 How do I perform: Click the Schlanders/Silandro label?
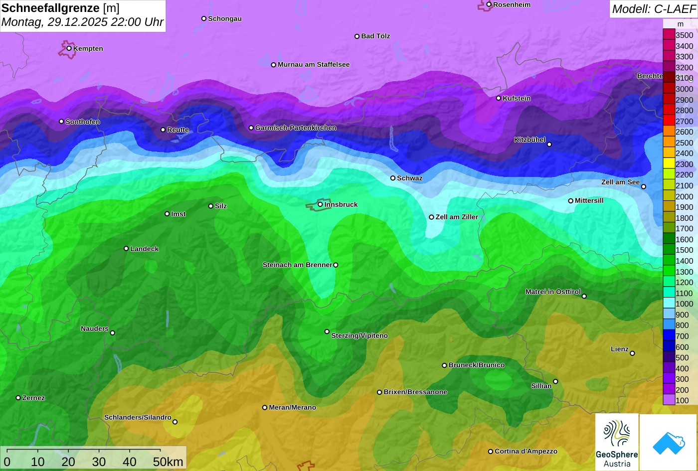coord(138,417)
